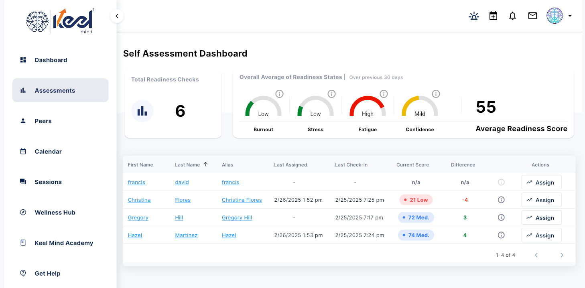585x288 pixels.
Task: Go to the next page of results
Action: tap(562, 255)
